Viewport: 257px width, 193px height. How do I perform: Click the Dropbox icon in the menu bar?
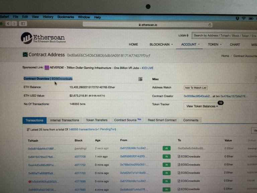tap(237, 18)
